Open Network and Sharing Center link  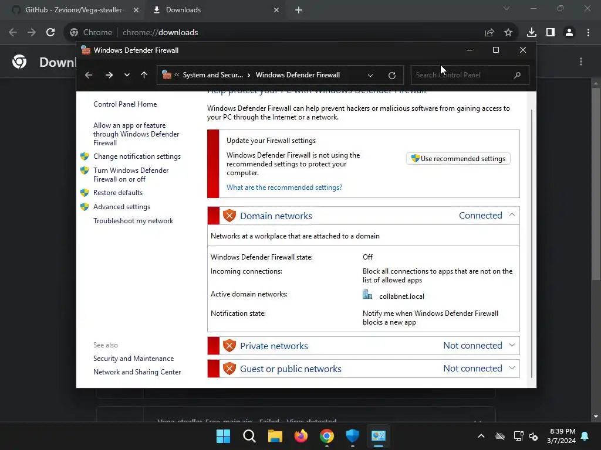pos(137,372)
